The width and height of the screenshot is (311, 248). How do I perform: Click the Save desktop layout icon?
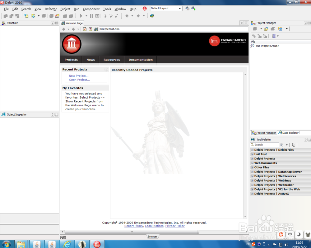[x=188, y=8]
